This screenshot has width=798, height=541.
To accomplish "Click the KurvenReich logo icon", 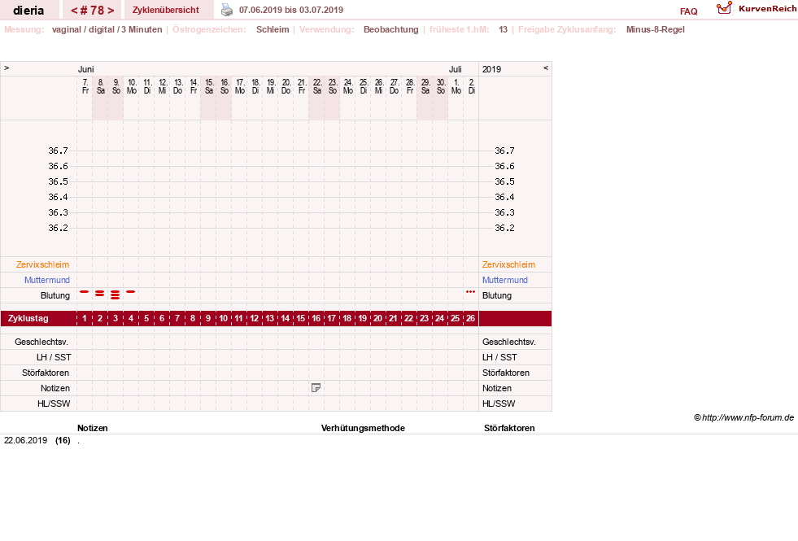I will [724, 8].
